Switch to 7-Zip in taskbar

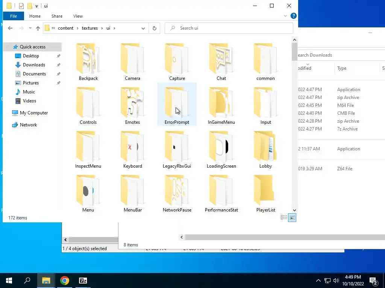(83, 280)
